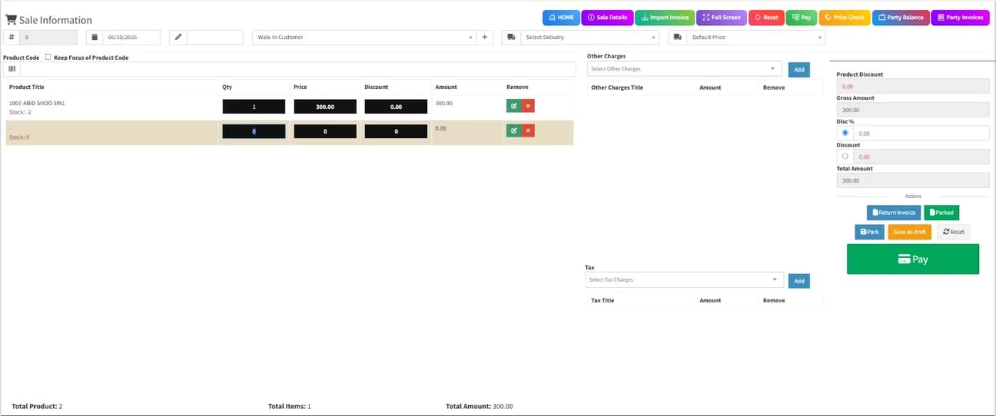Click the hash icon beside invoice number
Image resolution: width=996 pixels, height=416 pixels.
[11, 37]
